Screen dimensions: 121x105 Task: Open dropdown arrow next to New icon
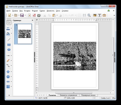pyautogui.click(x=13, y=15)
